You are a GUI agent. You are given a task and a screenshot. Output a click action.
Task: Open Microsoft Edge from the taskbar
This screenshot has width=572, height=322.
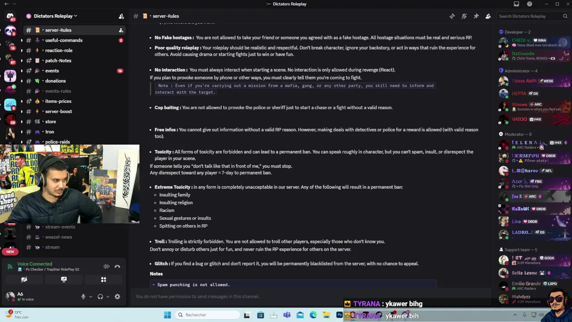tap(313, 315)
